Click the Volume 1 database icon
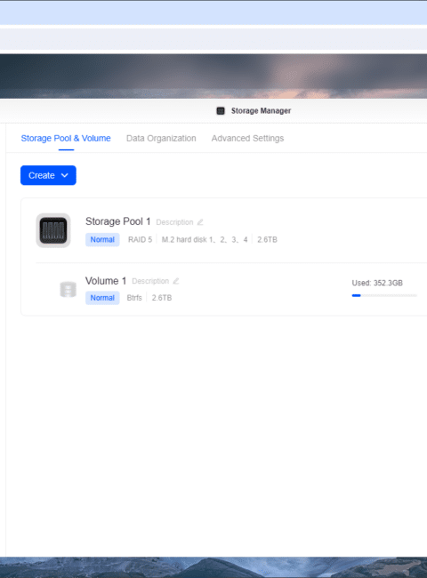Image resolution: width=427 pixels, height=578 pixels. pos(68,289)
